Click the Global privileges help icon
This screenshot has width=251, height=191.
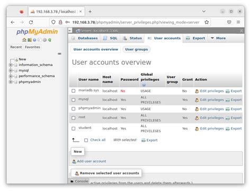[x=144, y=85]
